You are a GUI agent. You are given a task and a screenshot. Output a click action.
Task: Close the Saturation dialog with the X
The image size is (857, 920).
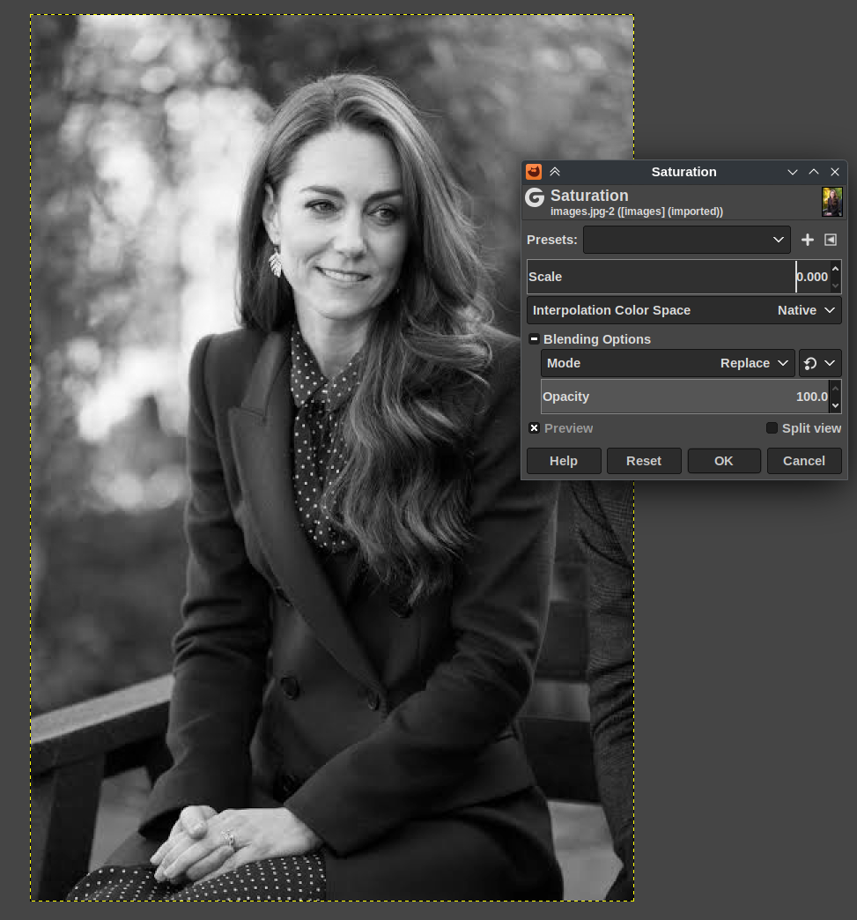coord(835,172)
